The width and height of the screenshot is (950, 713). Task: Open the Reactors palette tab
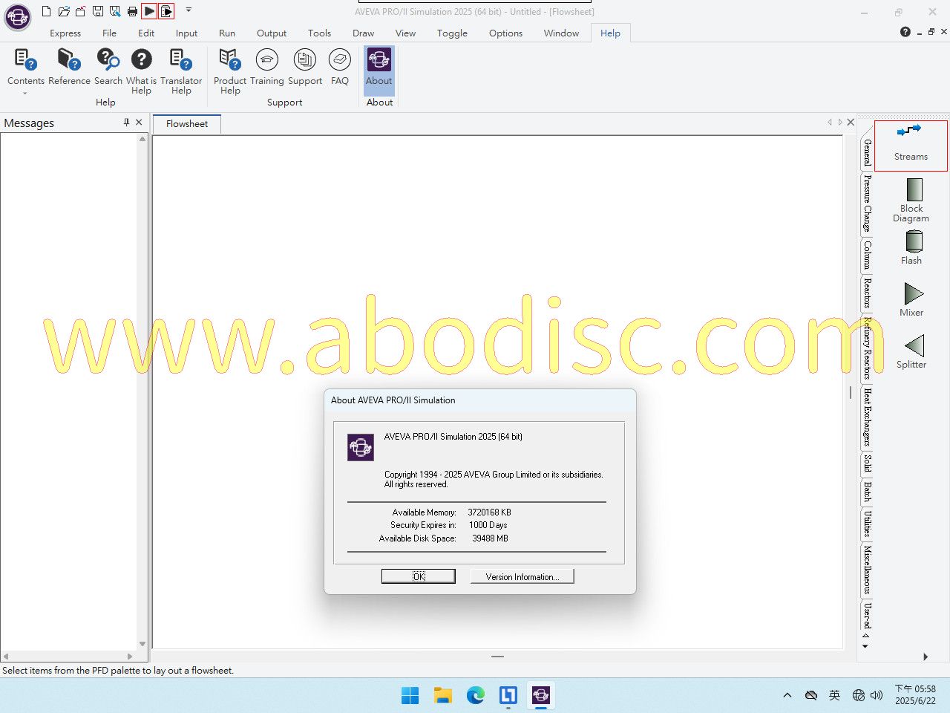coord(867,293)
